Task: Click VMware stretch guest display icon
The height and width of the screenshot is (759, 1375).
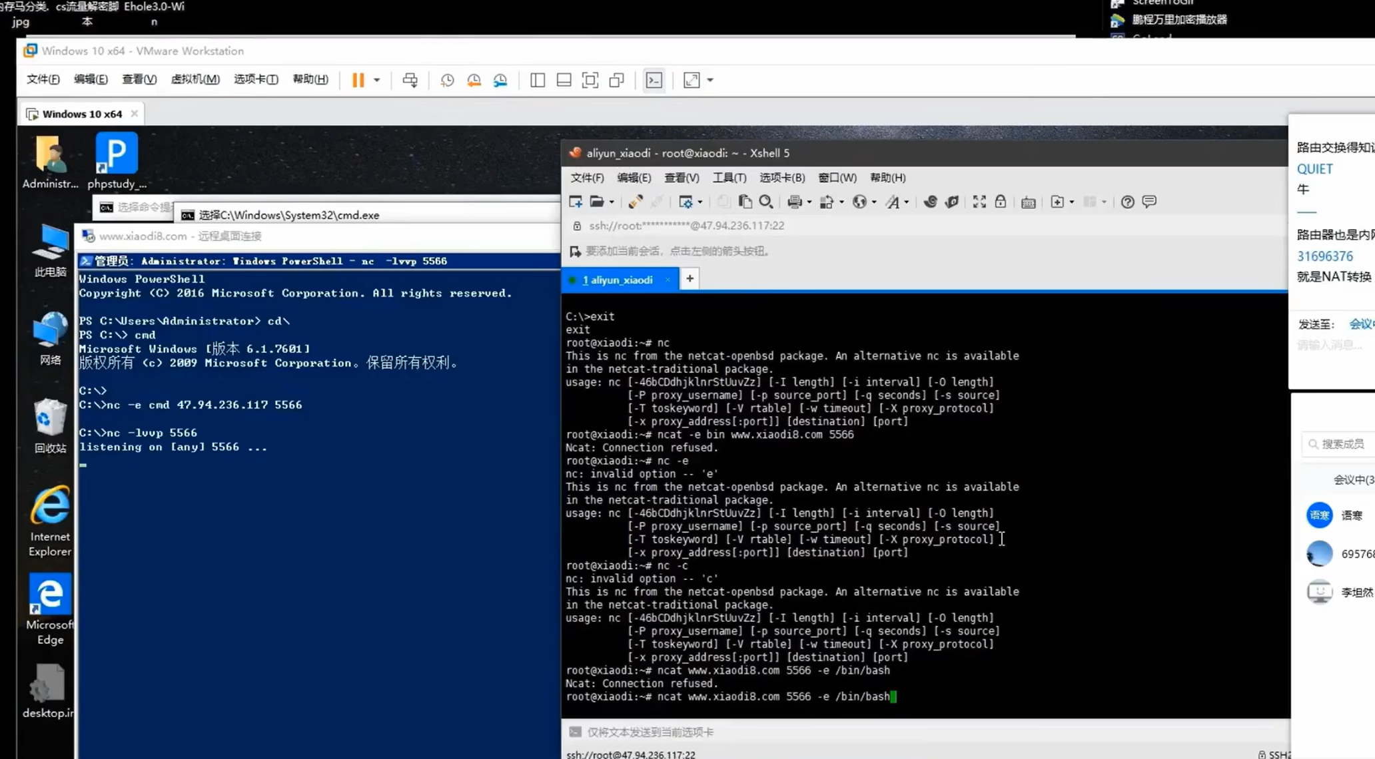Action: (x=691, y=80)
